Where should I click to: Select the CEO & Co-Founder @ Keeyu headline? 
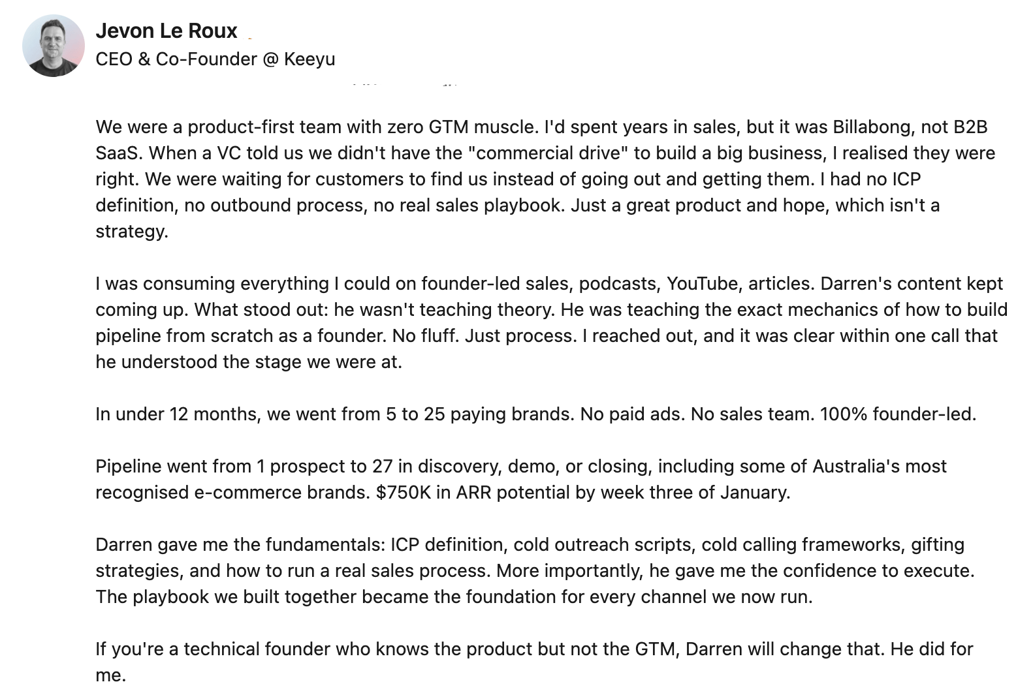pos(215,59)
